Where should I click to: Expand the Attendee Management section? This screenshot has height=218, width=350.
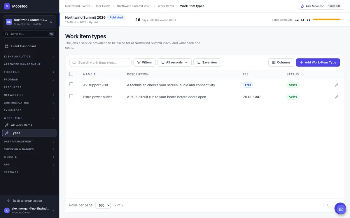point(29,64)
